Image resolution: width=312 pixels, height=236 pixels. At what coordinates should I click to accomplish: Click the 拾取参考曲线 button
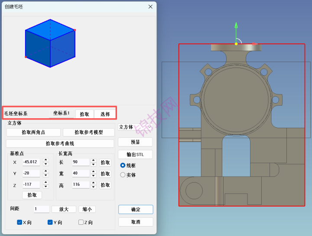tap(60, 143)
